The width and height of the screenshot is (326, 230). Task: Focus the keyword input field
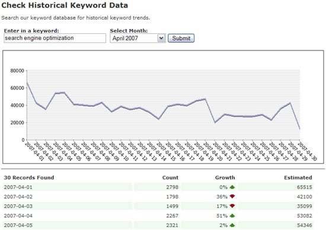coord(55,38)
